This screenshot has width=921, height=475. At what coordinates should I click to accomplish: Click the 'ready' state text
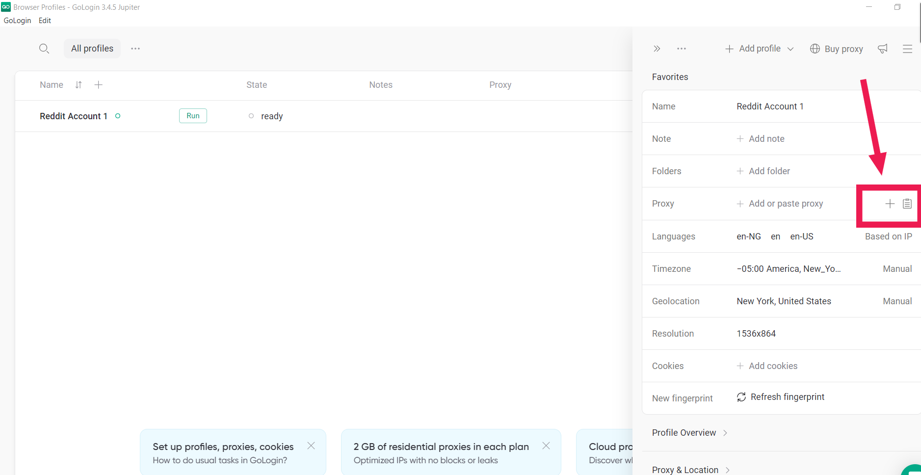coord(272,116)
